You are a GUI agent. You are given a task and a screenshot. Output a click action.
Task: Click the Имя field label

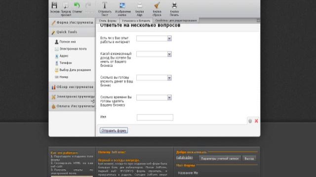tap(103, 117)
